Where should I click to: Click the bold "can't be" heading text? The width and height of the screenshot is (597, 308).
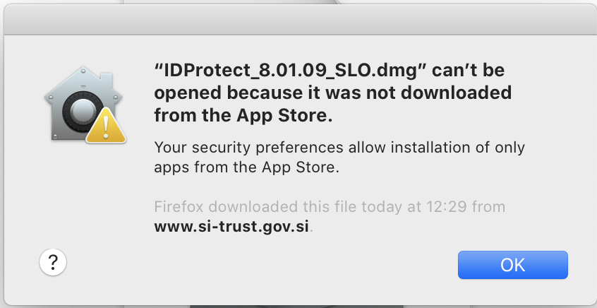pos(469,70)
